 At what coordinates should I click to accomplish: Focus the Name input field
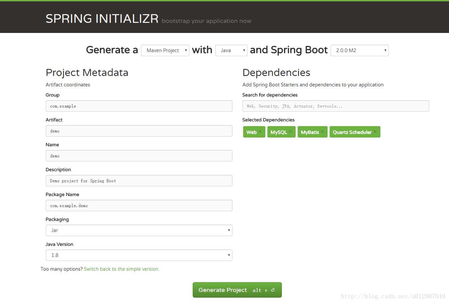pos(139,156)
